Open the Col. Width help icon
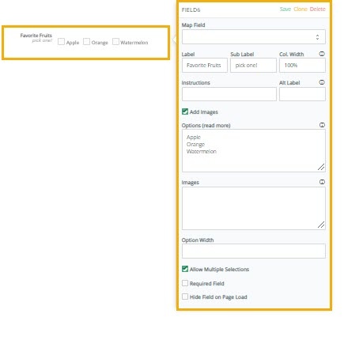 [x=322, y=54]
